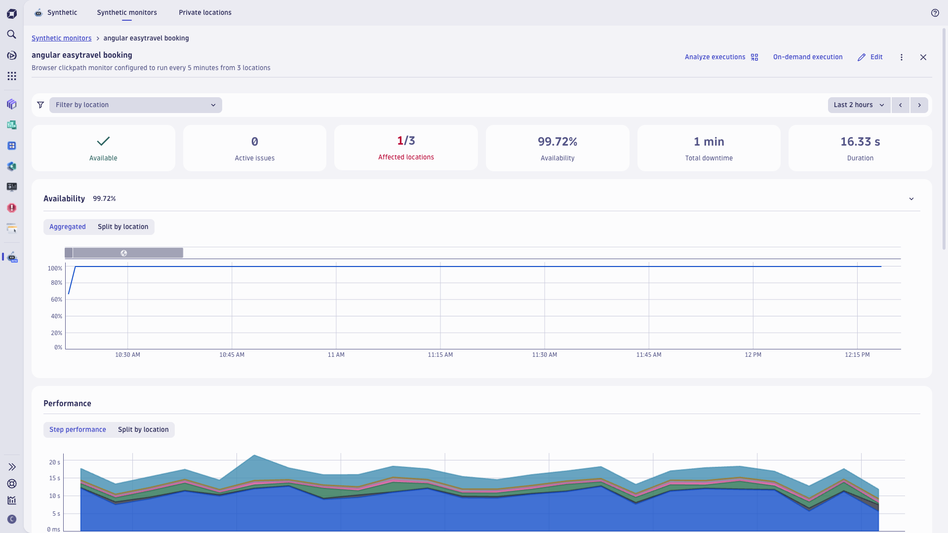Expand the sidebar with double-chevron icon
This screenshot has width=948, height=533.
[12, 467]
